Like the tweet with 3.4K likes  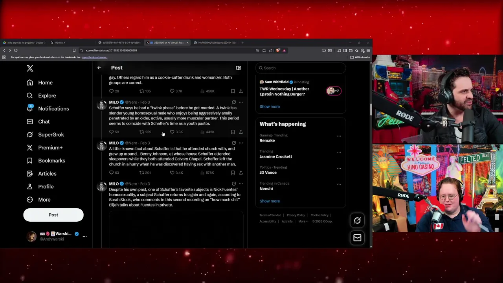pos(176,173)
